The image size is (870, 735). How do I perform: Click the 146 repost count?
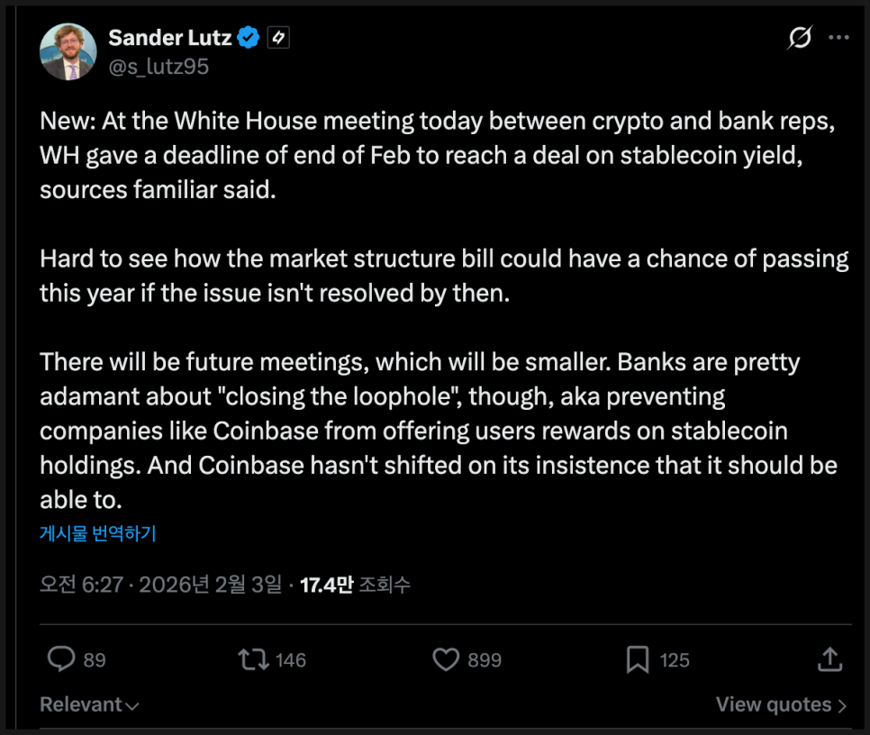pyautogui.click(x=291, y=660)
